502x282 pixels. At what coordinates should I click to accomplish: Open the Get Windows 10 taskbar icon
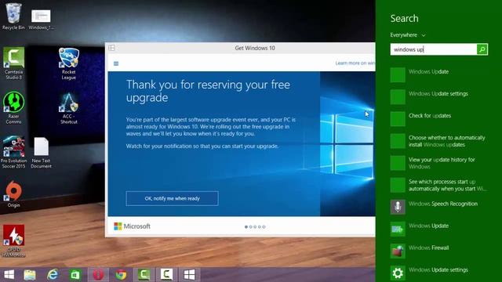pos(189,275)
